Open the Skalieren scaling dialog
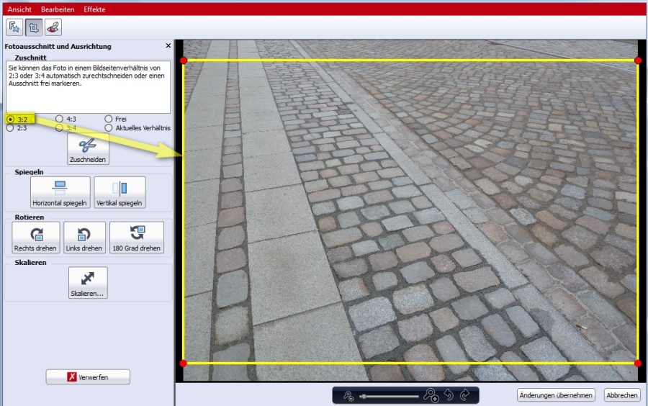The height and width of the screenshot is (406, 648). (88, 284)
